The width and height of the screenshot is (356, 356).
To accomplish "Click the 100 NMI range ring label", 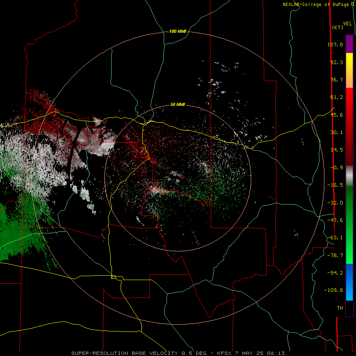I will [178, 31].
